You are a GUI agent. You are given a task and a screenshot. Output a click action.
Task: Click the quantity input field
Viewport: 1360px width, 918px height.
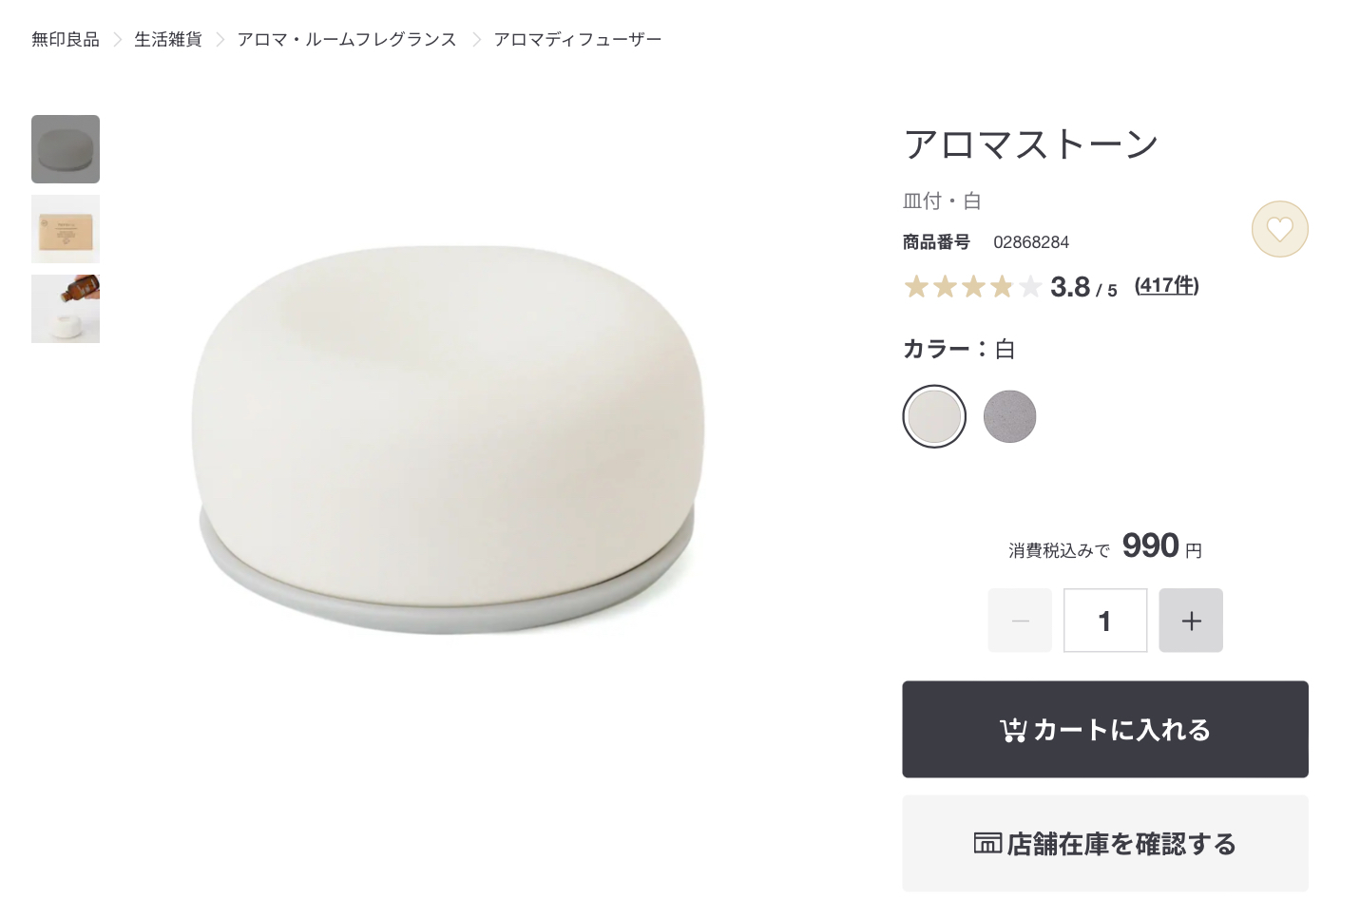click(1105, 621)
